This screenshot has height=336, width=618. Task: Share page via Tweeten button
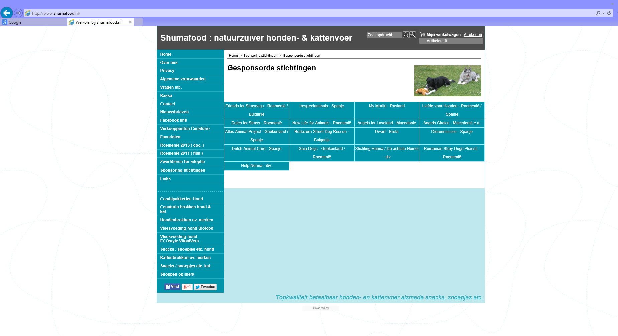pyautogui.click(x=205, y=287)
